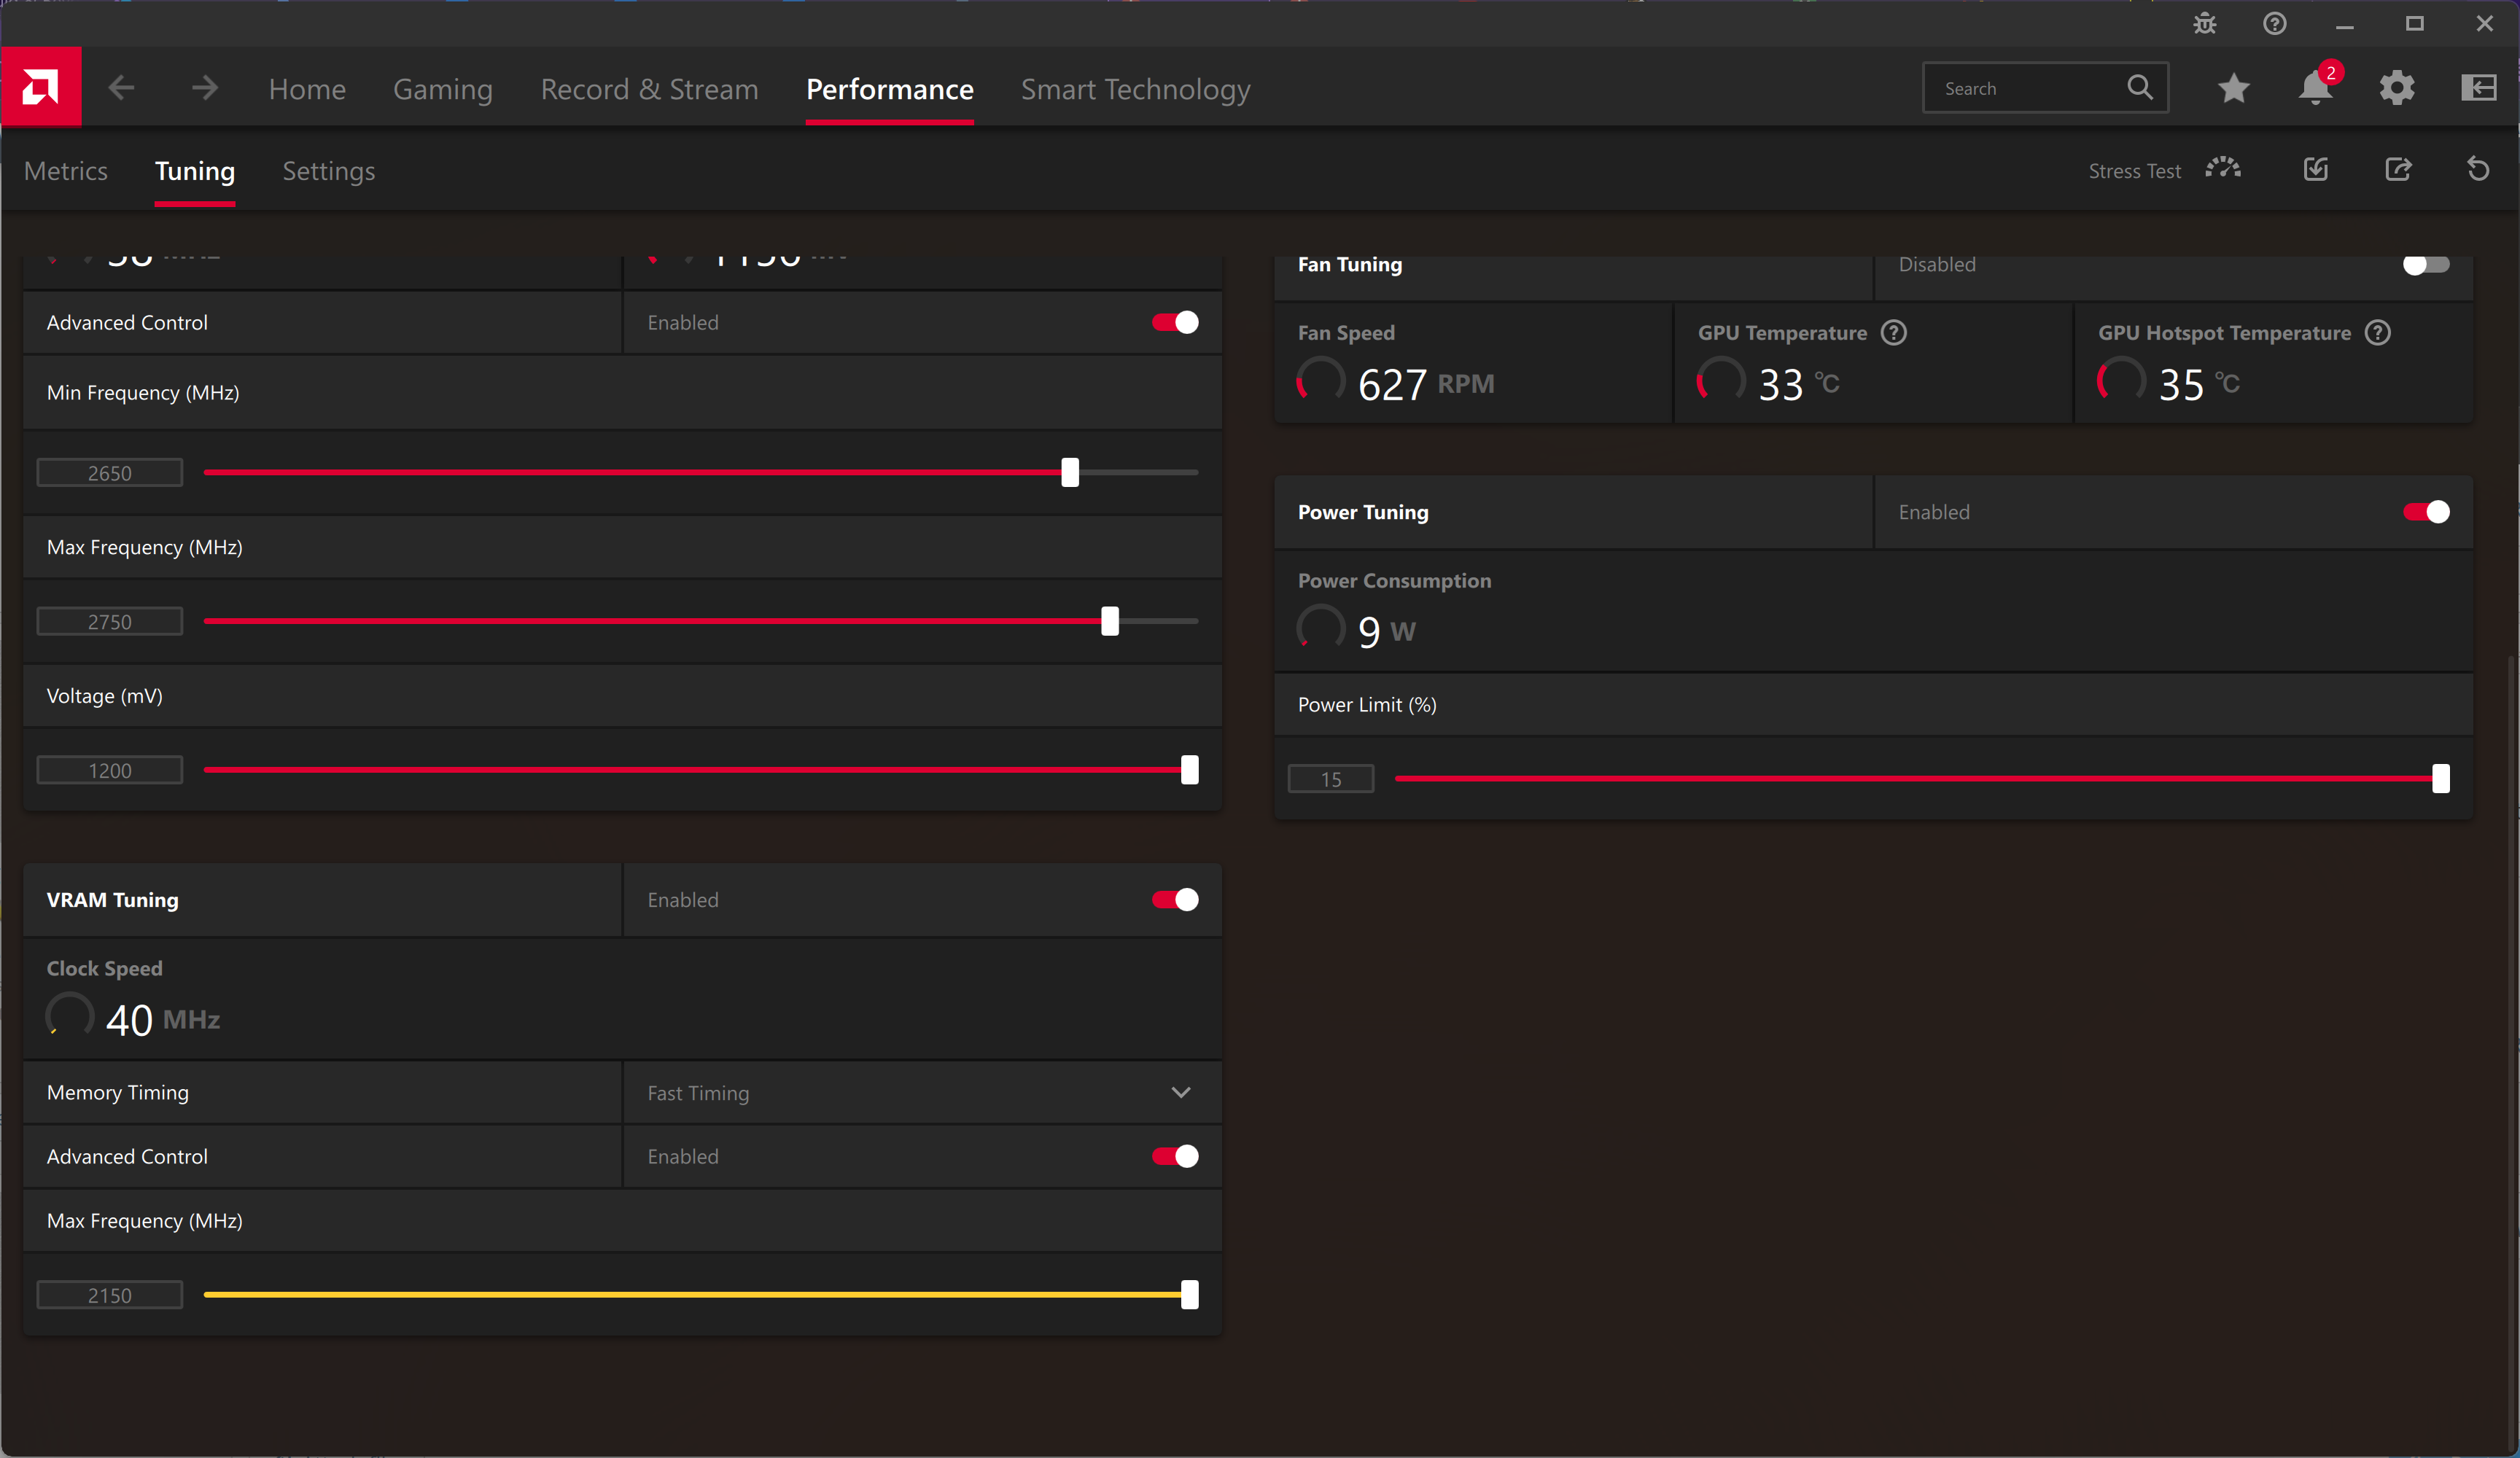Show the GPU Temperature help tooltip icon
2520x1458 pixels.
tap(1893, 333)
